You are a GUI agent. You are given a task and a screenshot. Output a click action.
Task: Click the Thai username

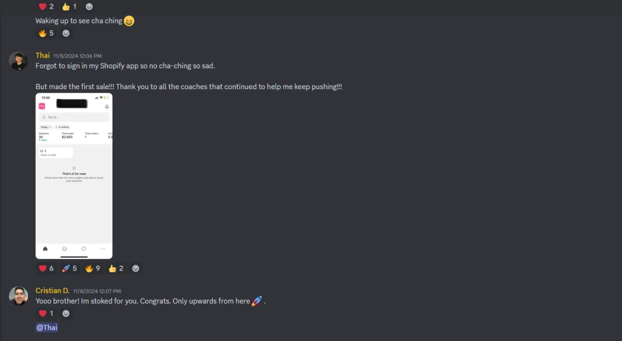(43, 55)
